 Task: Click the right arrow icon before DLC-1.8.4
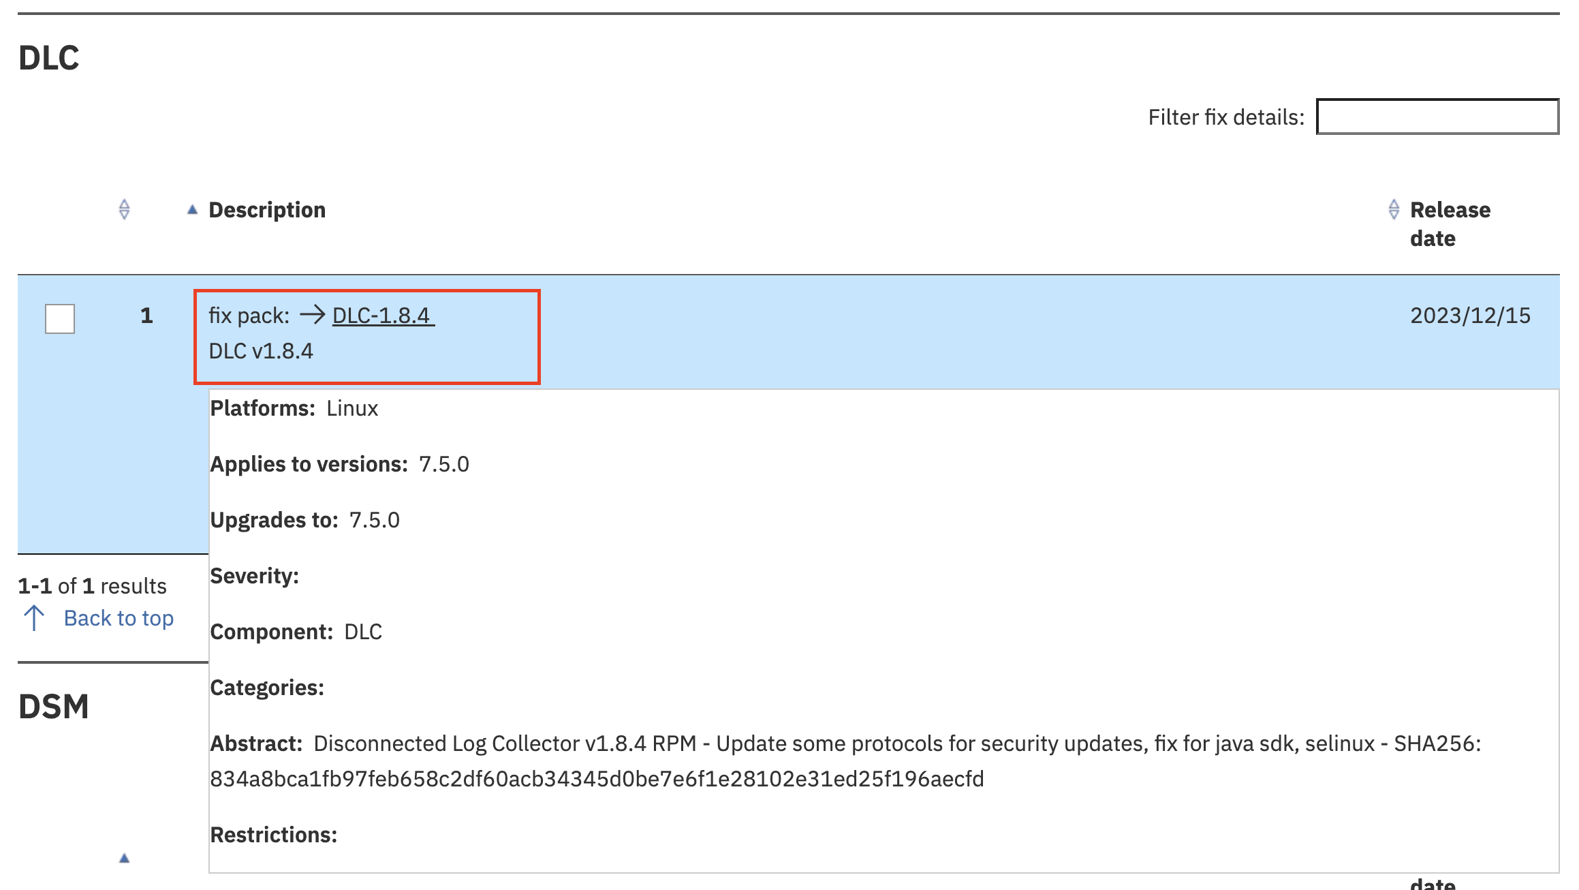click(x=313, y=315)
